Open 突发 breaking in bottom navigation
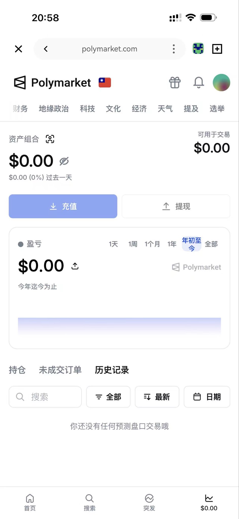The width and height of the screenshot is (239, 519). (149, 502)
